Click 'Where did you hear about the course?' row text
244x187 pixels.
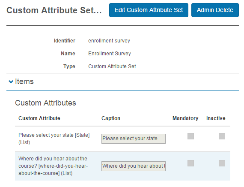click(53, 166)
